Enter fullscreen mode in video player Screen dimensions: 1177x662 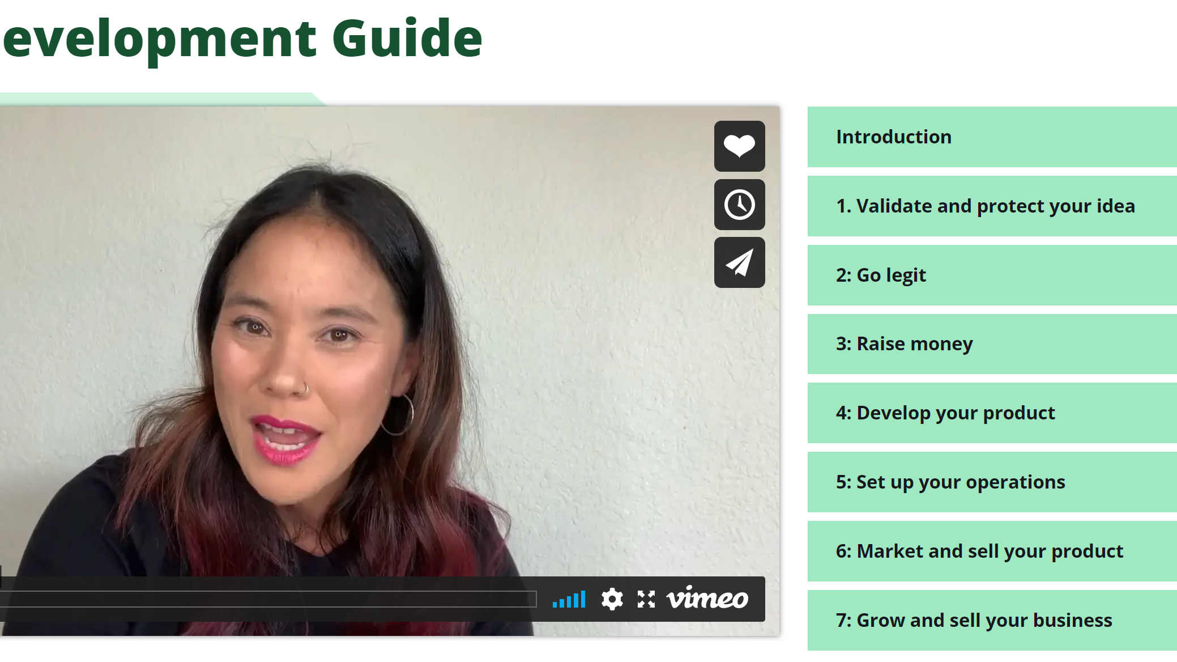point(646,599)
